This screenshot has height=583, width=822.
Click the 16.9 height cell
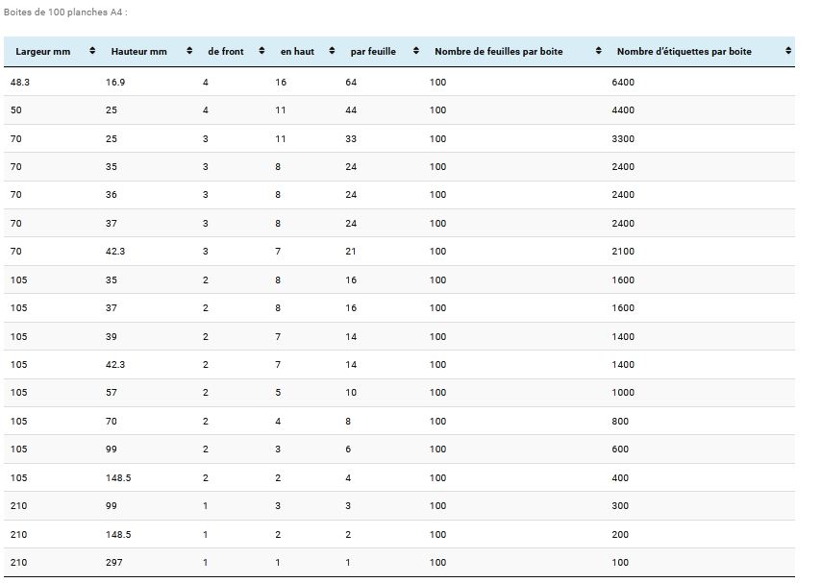pos(115,83)
